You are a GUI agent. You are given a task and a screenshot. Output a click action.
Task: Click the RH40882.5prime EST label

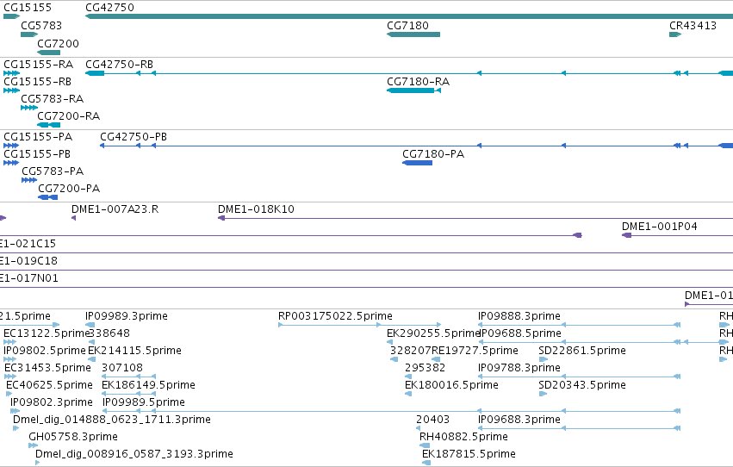coord(463,437)
